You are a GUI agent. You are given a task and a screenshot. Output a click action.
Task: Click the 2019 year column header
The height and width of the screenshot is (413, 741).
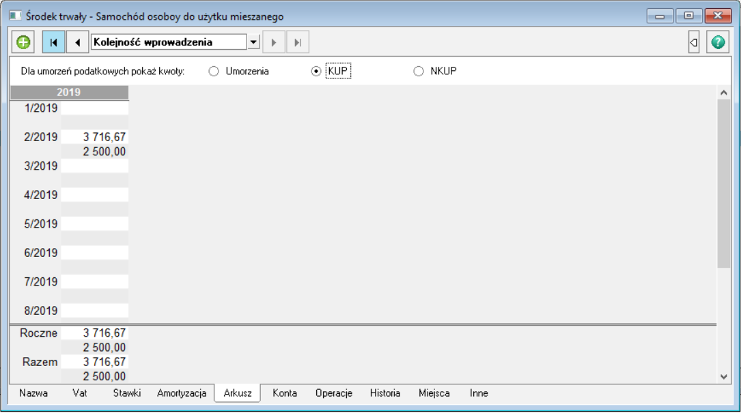(68, 92)
